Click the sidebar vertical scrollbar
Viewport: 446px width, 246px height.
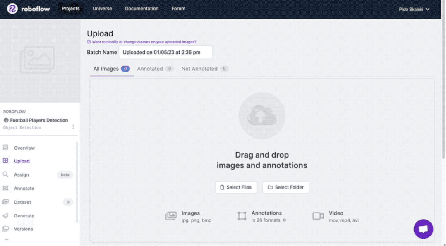coord(77,182)
